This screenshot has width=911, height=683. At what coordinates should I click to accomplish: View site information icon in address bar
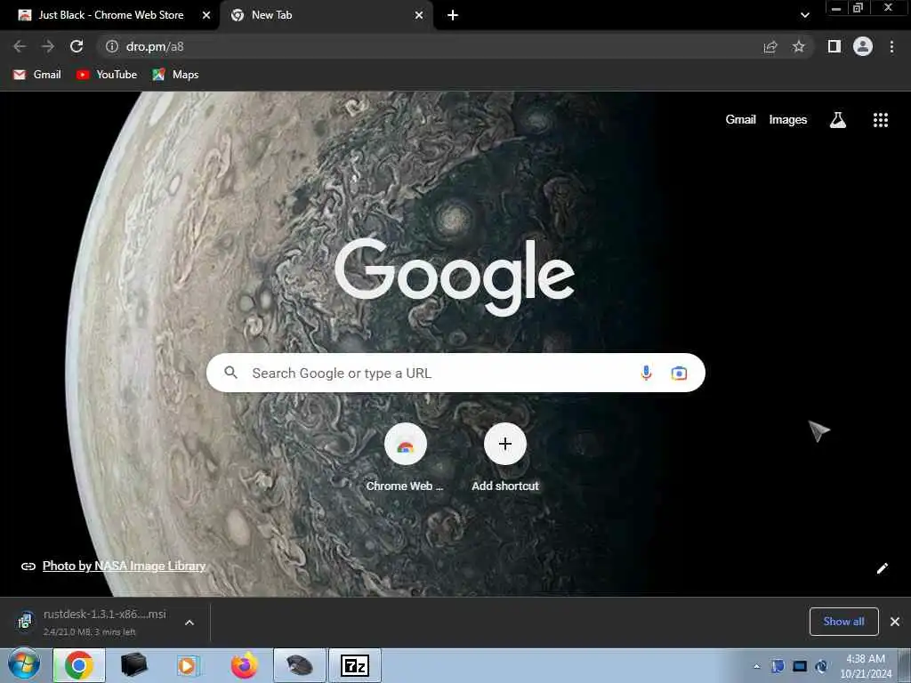point(112,46)
